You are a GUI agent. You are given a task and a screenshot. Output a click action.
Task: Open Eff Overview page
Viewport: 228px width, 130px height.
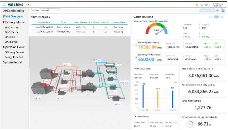tap(12, 28)
